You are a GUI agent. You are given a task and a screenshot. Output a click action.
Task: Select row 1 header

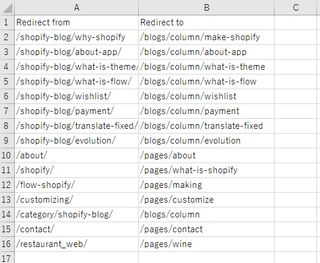click(7, 22)
